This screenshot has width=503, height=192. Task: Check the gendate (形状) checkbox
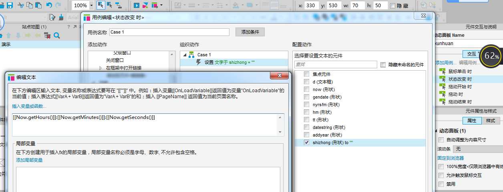tap(306, 97)
